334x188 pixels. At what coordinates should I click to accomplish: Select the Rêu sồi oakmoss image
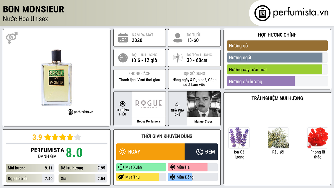tap(278, 138)
